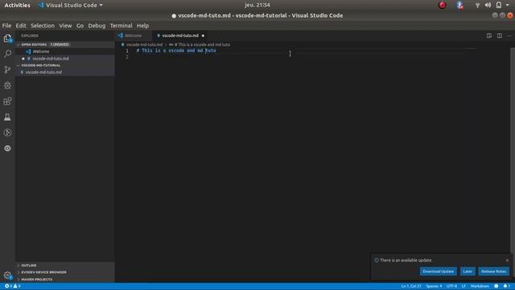The image size is (515, 290).
Task: Open the Edit menu
Action: pos(21,26)
